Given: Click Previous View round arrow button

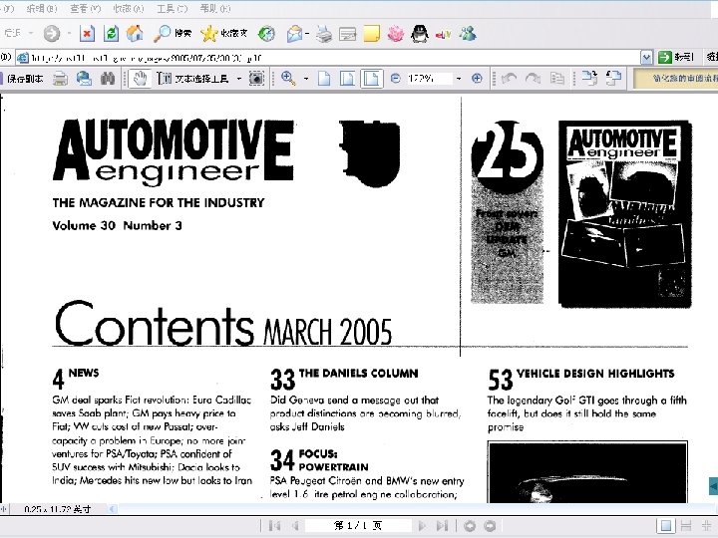Looking at the screenshot, I should coord(470,526).
